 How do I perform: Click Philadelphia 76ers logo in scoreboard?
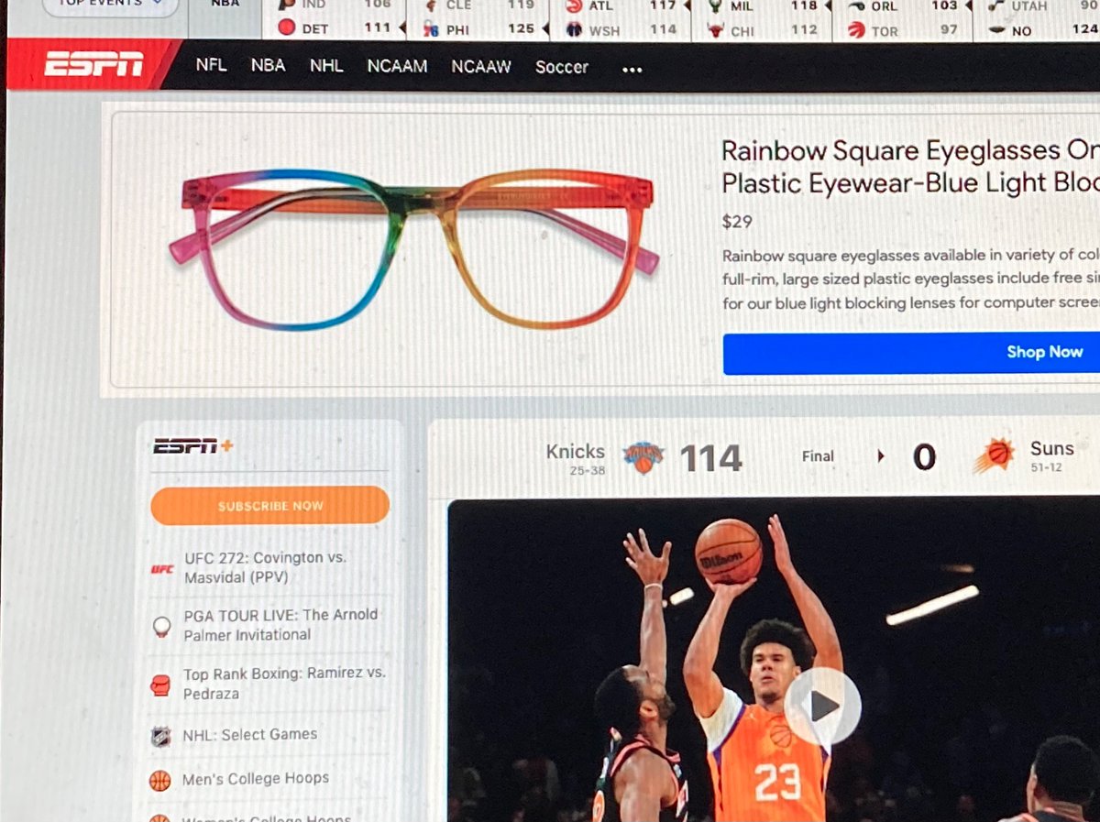click(x=431, y=29)
